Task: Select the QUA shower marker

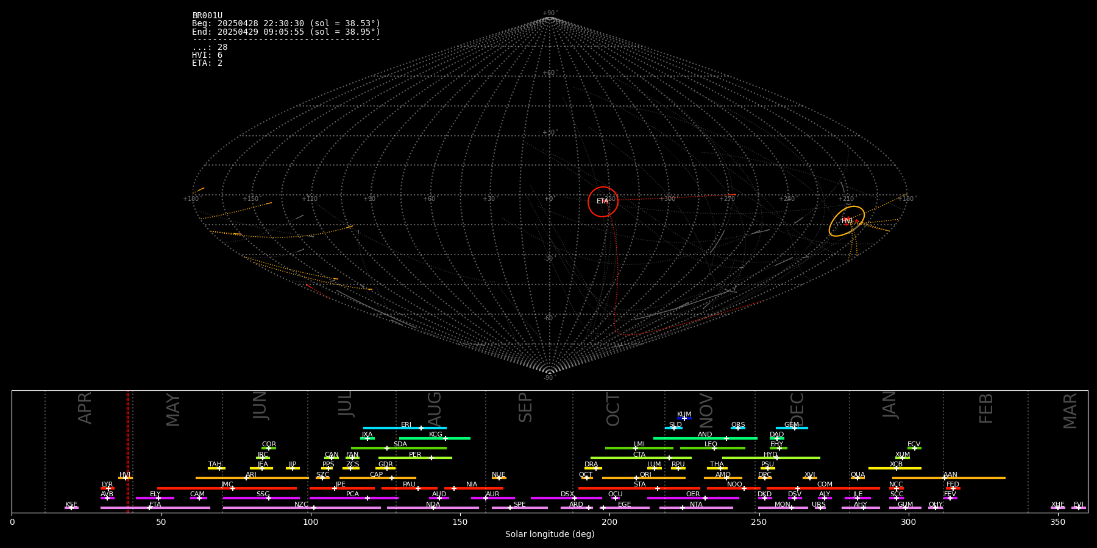Action: tap(857, 478)
